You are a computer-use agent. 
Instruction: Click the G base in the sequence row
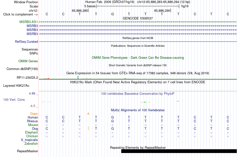[113, 14]
